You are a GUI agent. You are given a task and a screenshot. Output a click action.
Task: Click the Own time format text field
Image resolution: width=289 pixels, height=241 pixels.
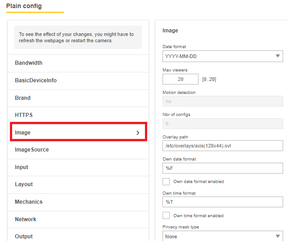(222, 202)
